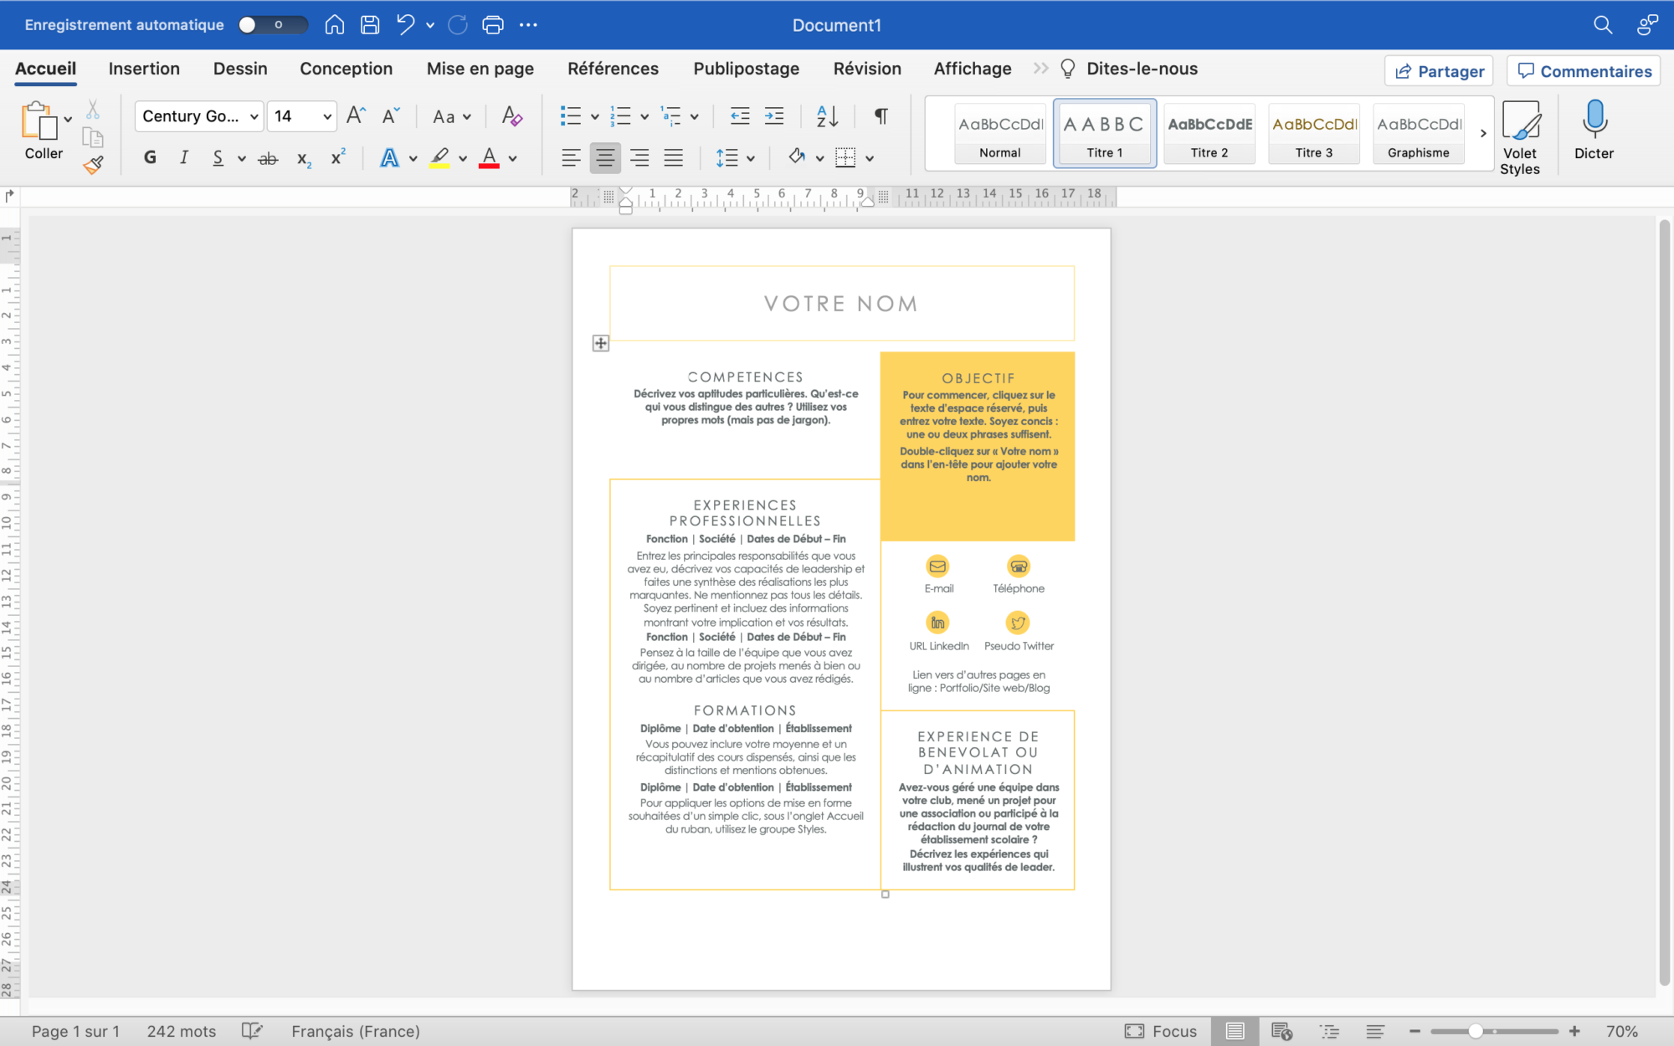Center align the text
The height and width of the screenshot is (1046, 1674).
click(605, 157)
